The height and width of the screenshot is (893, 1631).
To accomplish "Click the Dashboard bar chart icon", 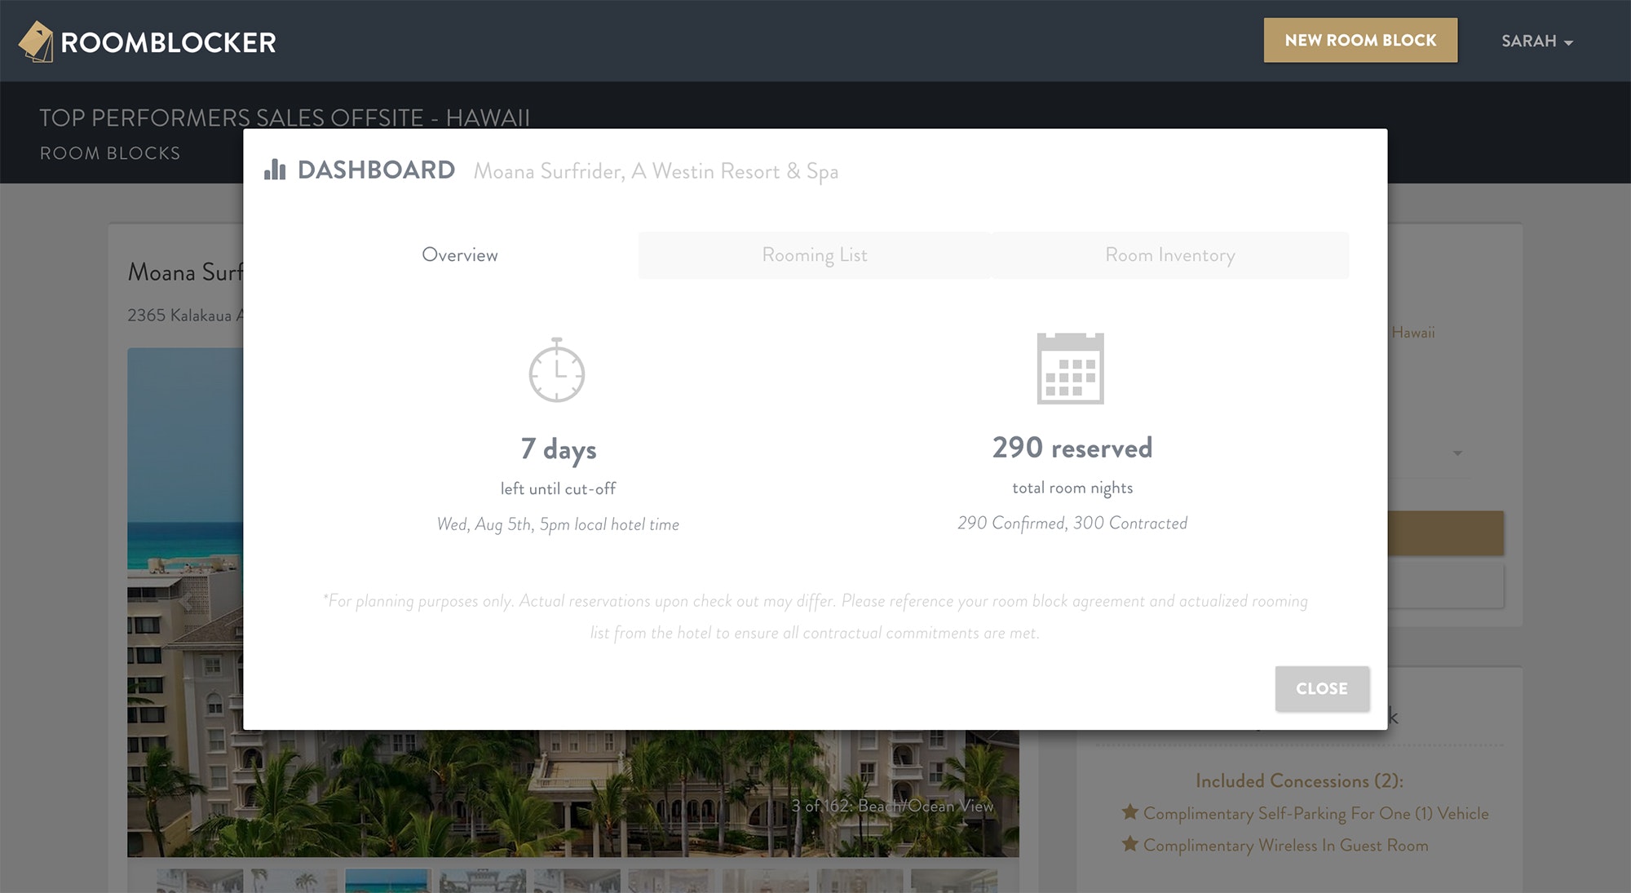I will (275, 170).
